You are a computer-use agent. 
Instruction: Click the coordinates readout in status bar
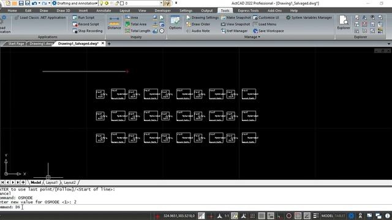pos(179,216)
